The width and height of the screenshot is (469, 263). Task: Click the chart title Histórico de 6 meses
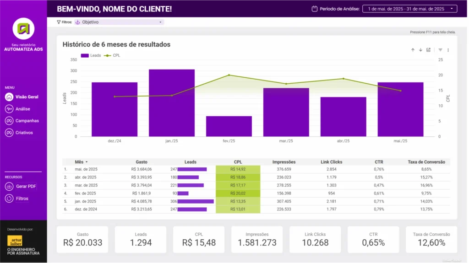[x=116, y=44]
